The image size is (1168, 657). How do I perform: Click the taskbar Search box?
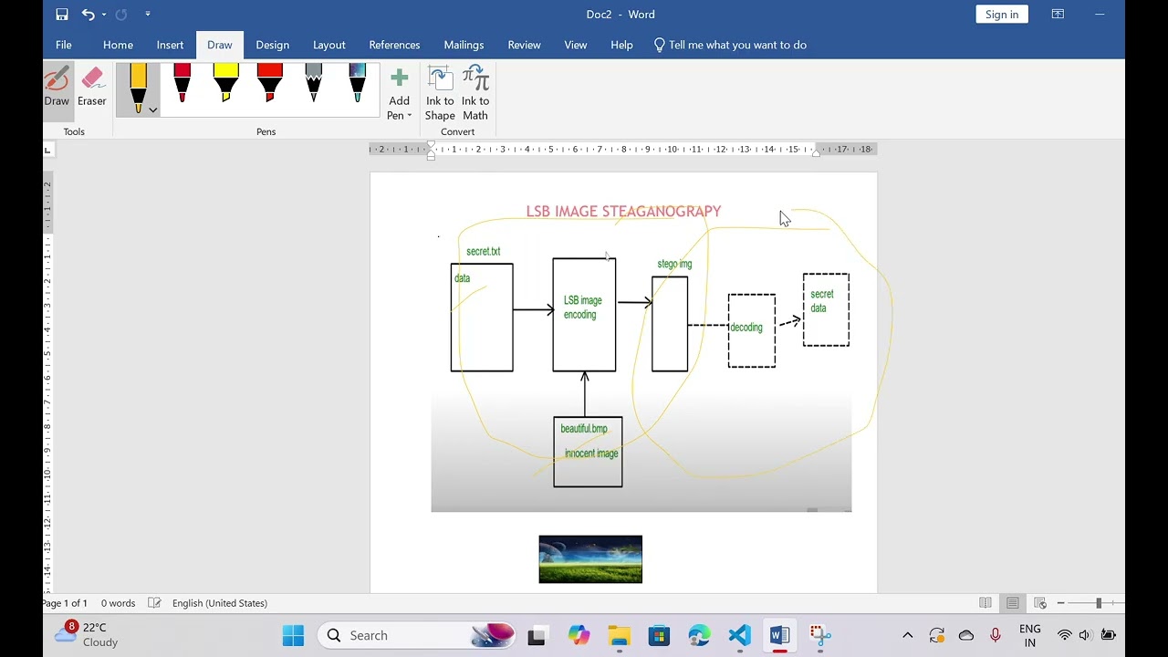pos(416,636)
